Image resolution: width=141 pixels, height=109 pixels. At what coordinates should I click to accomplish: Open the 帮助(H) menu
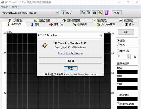tap(15, 7)
